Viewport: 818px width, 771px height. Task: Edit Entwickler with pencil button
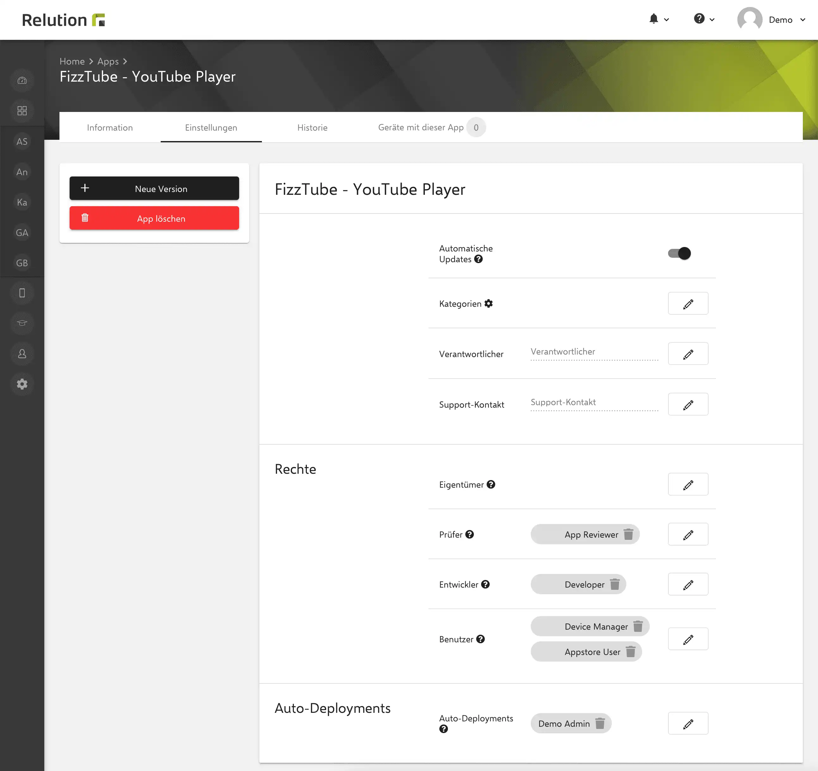pyautogui.click(x=688, y=584)
